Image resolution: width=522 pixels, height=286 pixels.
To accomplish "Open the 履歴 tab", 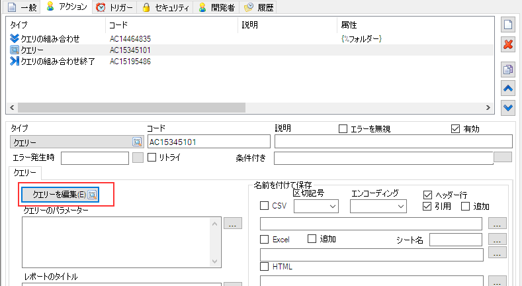I will point(258,7).
